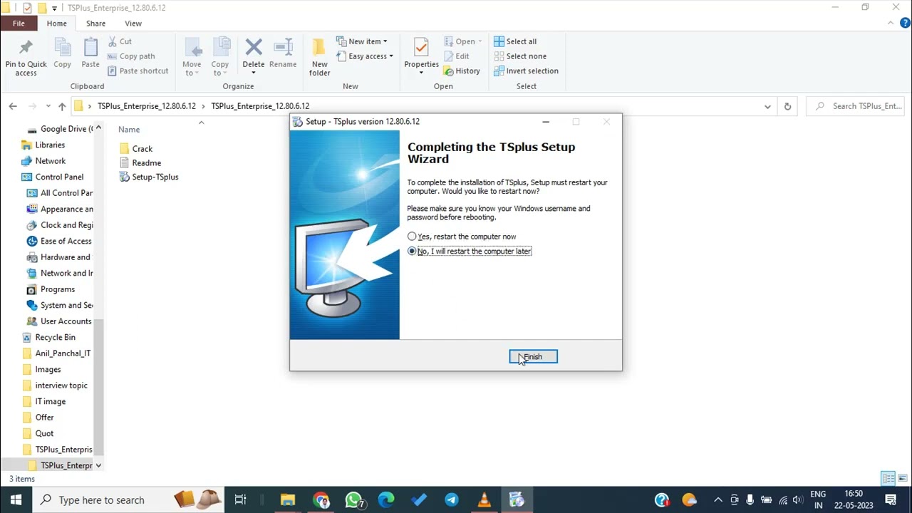Switch to the Home ribbon tab
The height and width of the screenshot is (513, 912).
coord(57,24)
